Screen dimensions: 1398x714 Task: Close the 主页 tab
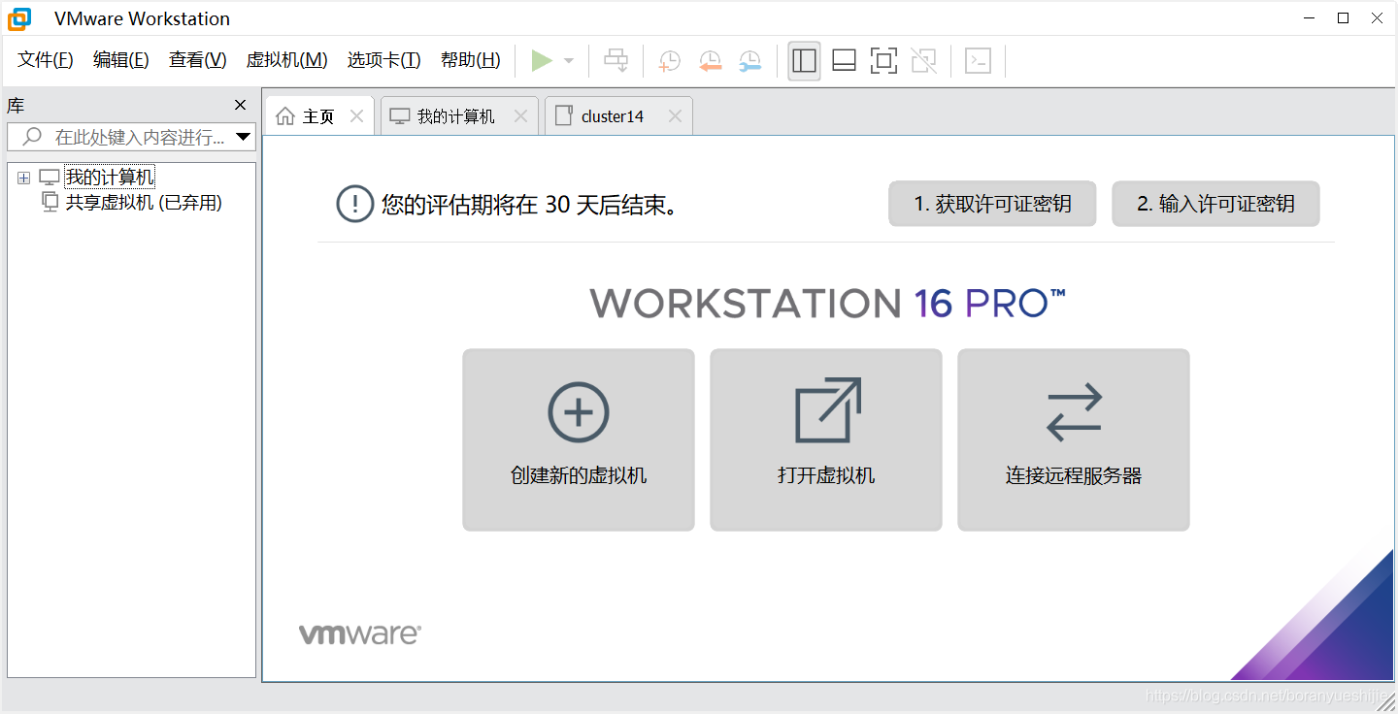(x=356, y=116)
